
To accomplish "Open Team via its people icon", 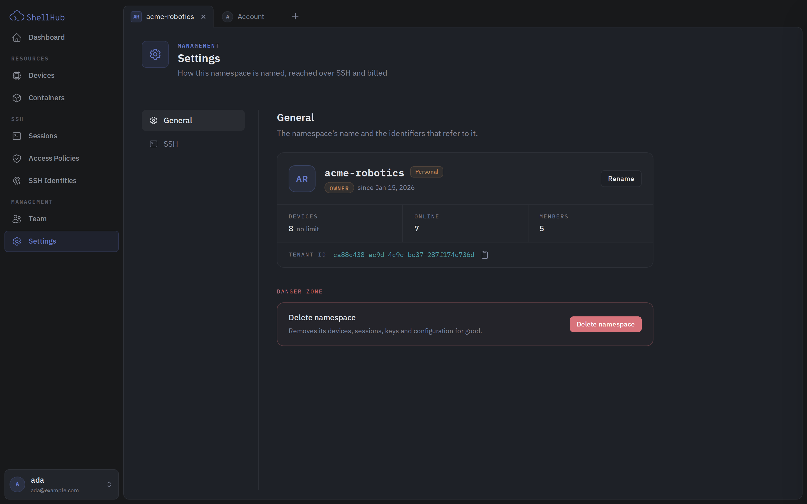I will click(17, 219).
